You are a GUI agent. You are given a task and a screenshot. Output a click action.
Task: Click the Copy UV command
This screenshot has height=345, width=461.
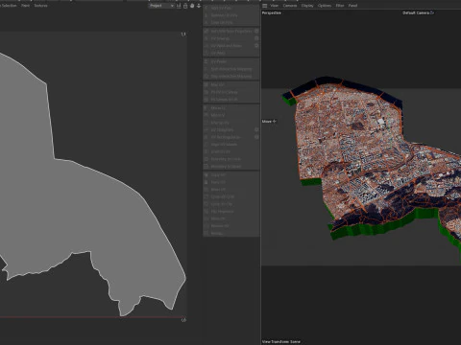click(x=231, y=175)
